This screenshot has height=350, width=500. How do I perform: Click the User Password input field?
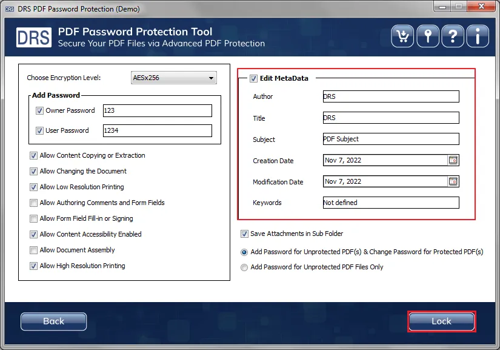[158, 130]
